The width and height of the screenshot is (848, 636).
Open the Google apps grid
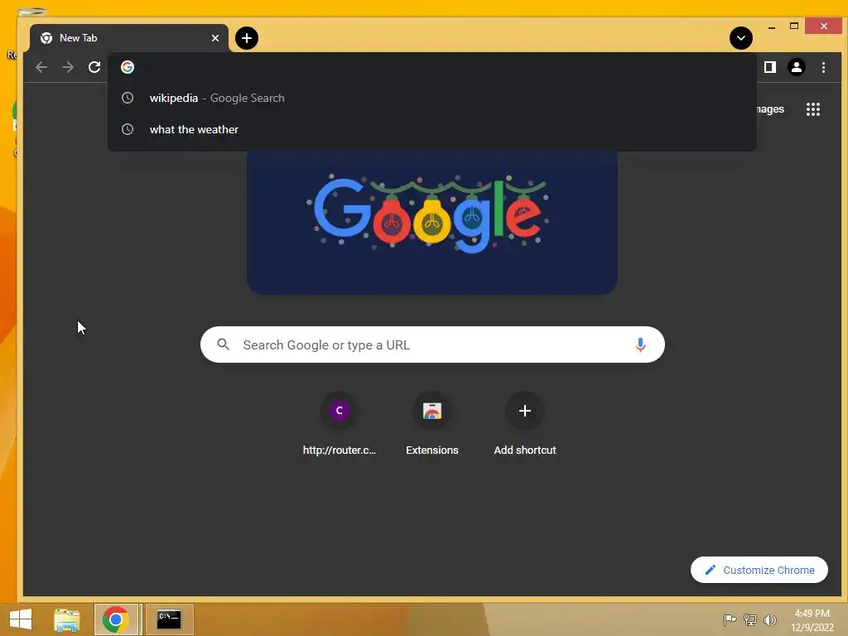click(x=813, y=109)
